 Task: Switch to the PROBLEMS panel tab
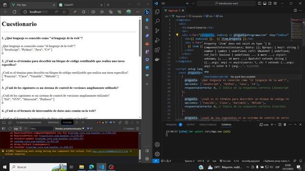coord(172,124)
